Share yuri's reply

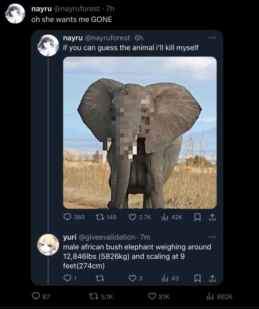coord(212,278)
